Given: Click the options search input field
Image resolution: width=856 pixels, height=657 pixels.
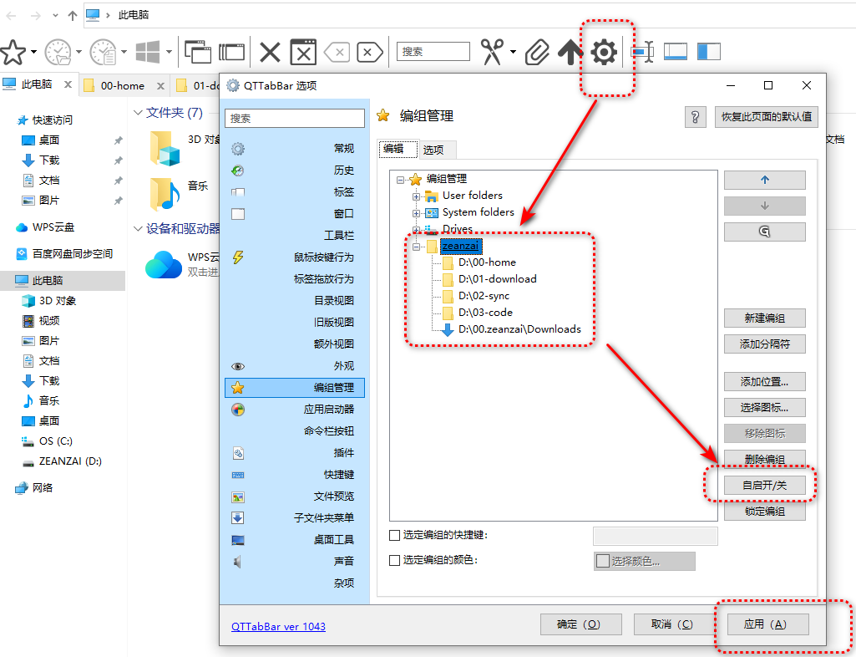Looking at the screenshot, I should coord(296,119).
